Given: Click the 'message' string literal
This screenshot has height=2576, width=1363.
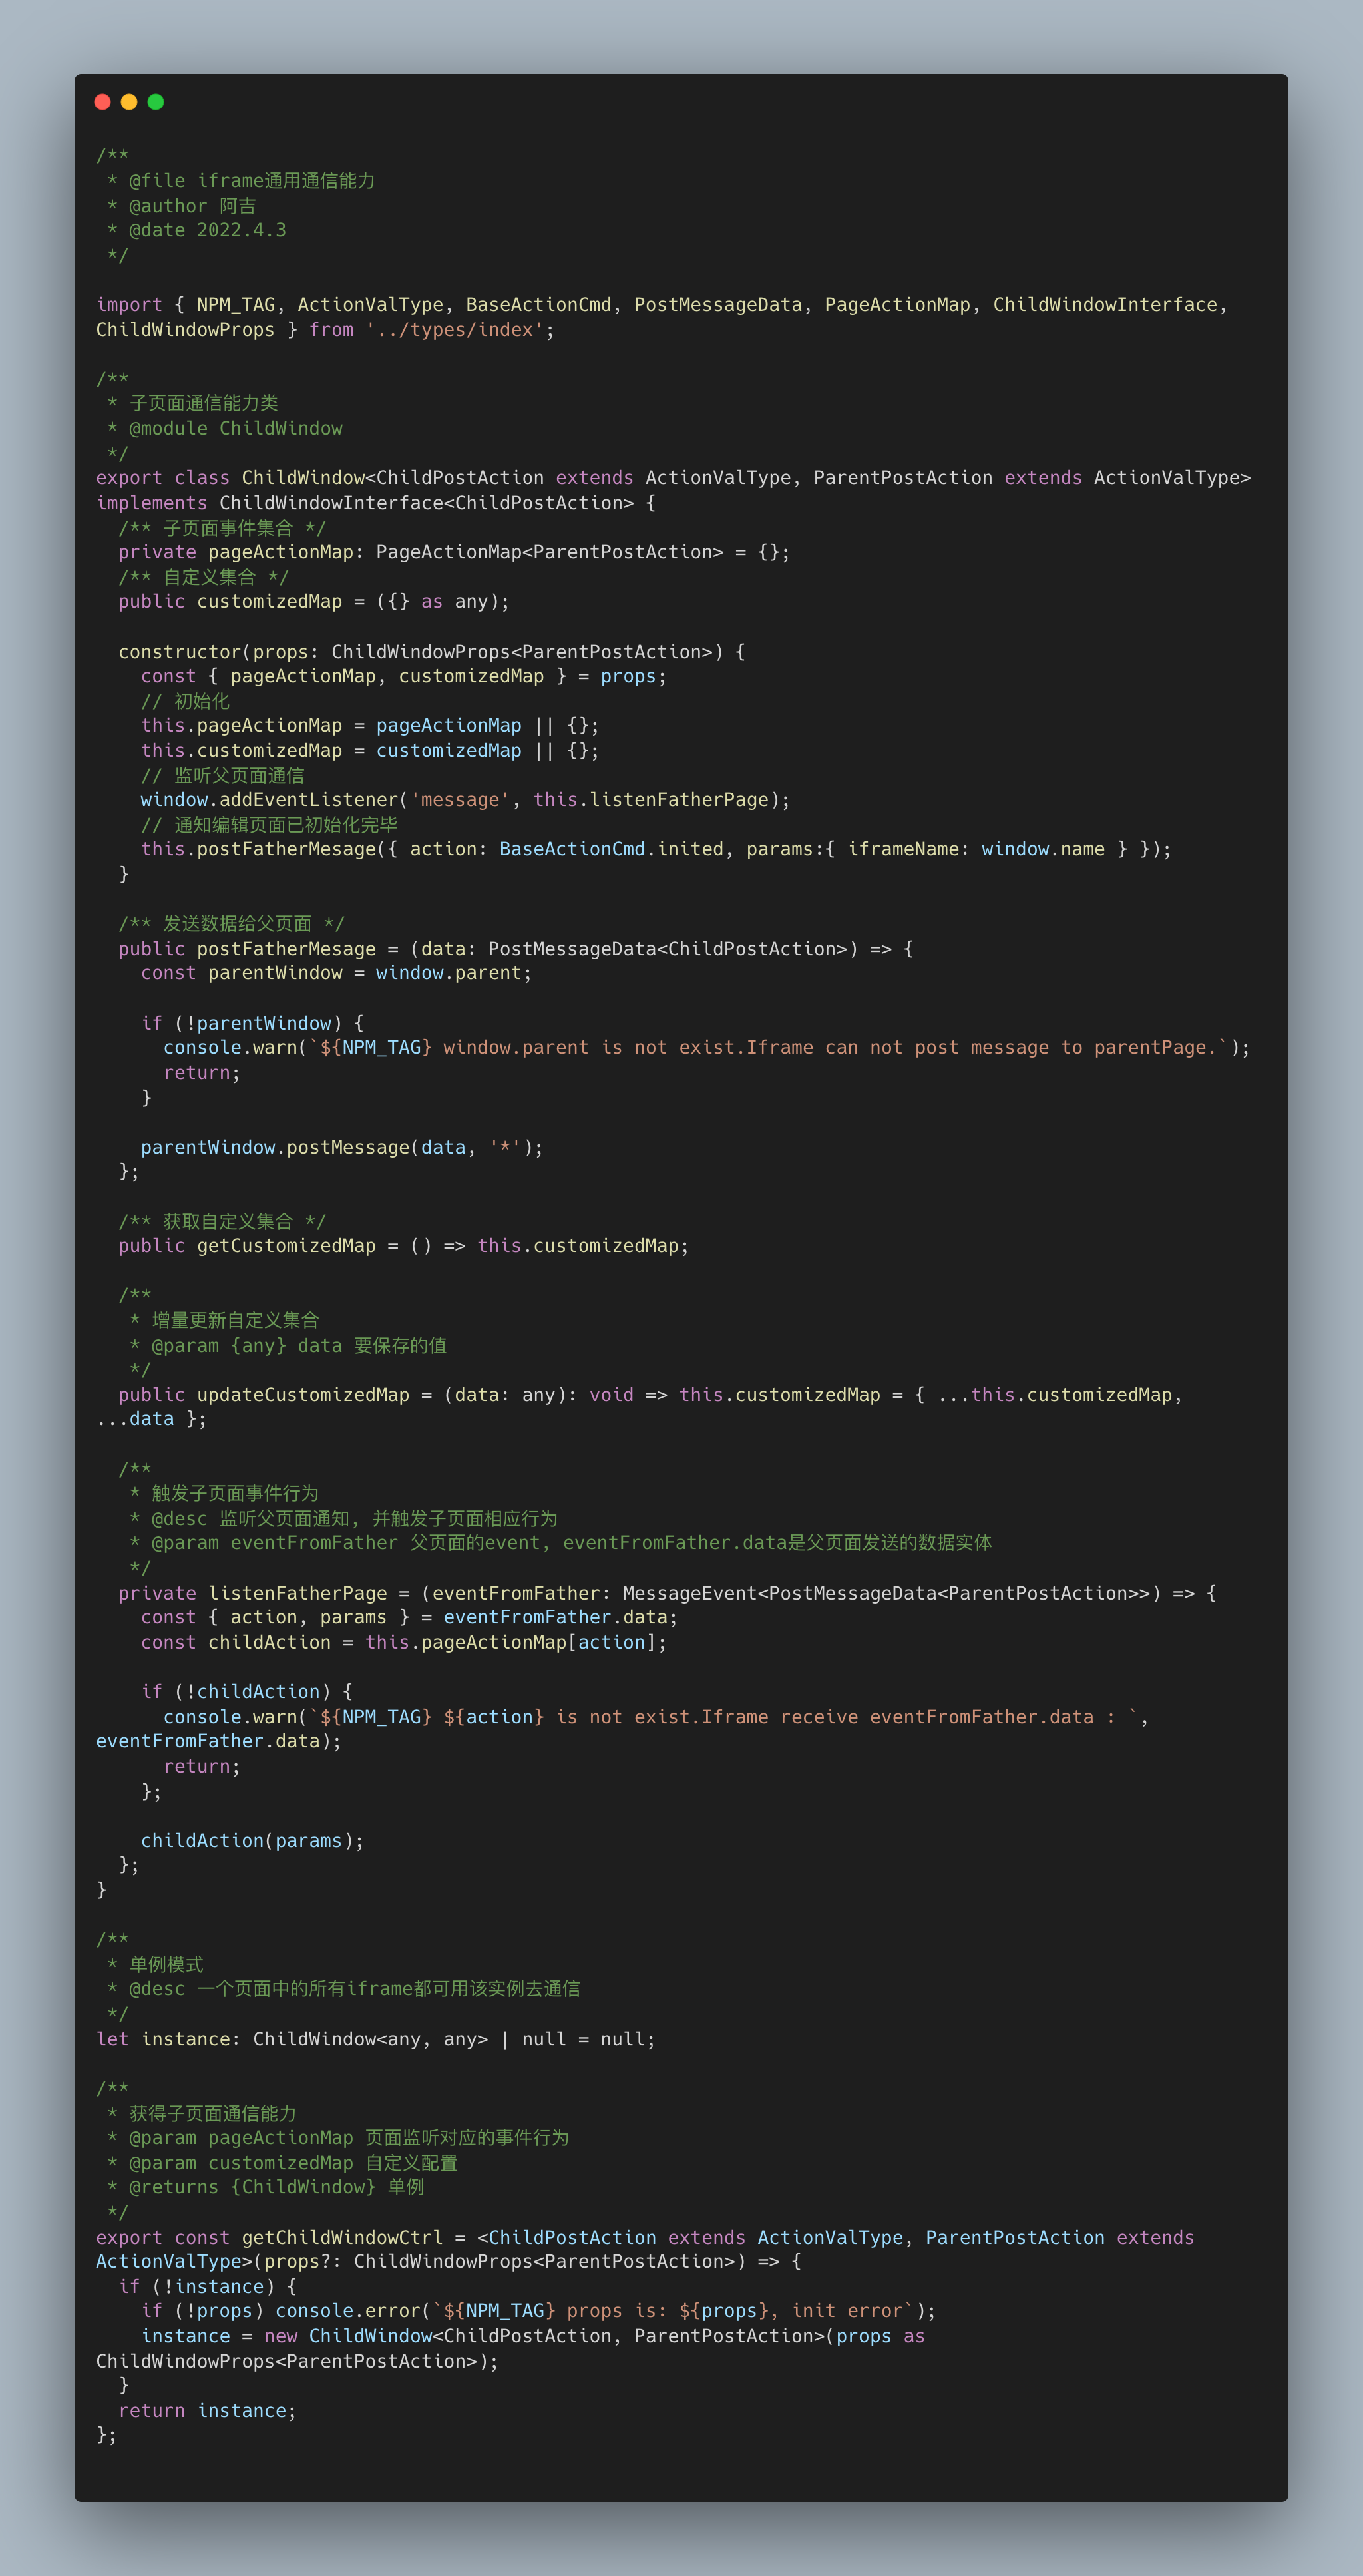Looking at the screenshot, I should pyautogui.click(x=460, y=800).
